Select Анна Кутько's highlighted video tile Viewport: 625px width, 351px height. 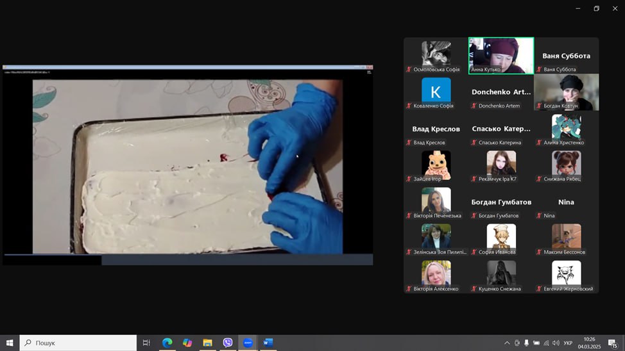click(x=501, y=55)
